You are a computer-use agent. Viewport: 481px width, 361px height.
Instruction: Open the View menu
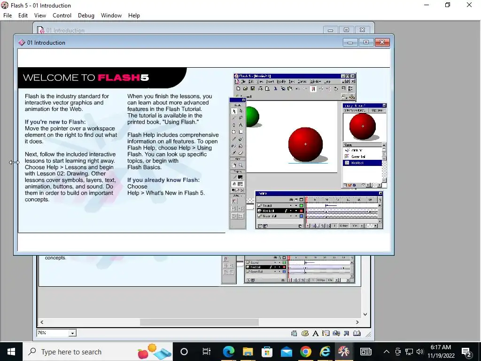coord(40,16)
